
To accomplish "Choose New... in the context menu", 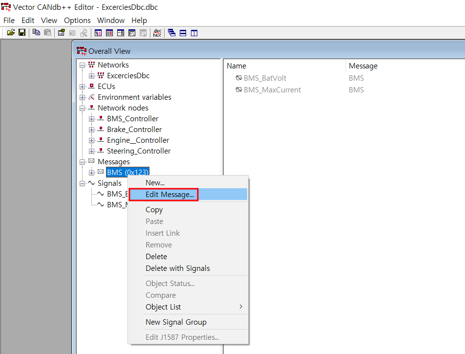I will [x=189, y=183].
